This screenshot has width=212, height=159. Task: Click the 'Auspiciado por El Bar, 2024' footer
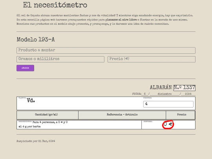coord(36,141)
